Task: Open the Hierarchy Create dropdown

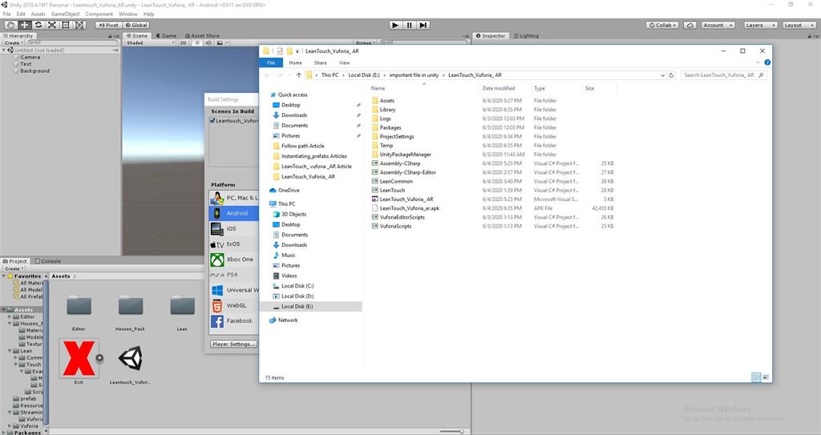Action: point(13,43)
